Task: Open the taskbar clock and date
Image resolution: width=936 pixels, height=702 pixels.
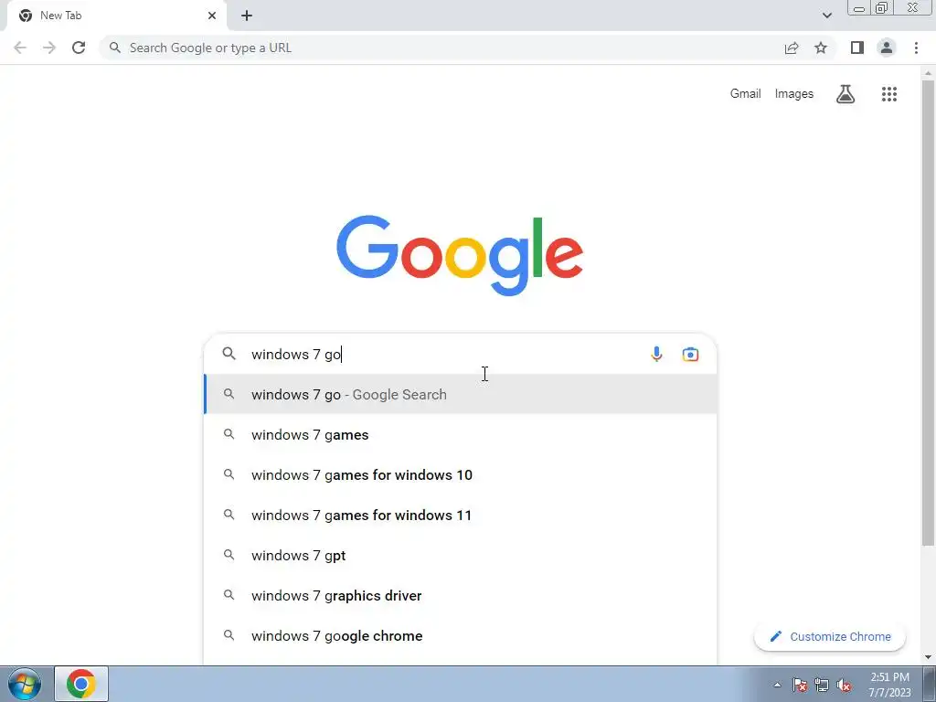Action: tap(889, 685)
